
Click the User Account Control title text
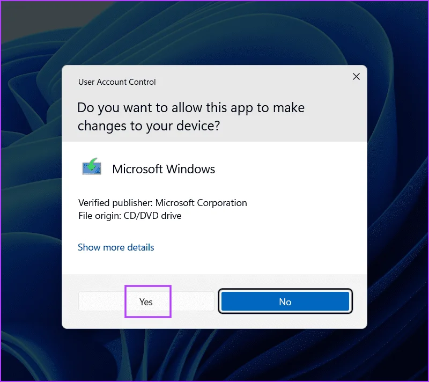click(x=117, y=82)
